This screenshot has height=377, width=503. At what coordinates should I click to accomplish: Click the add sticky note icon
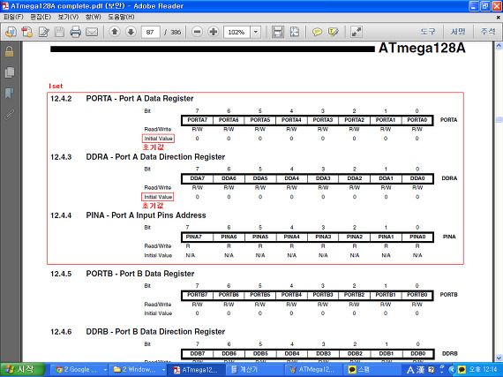point(317,32)
